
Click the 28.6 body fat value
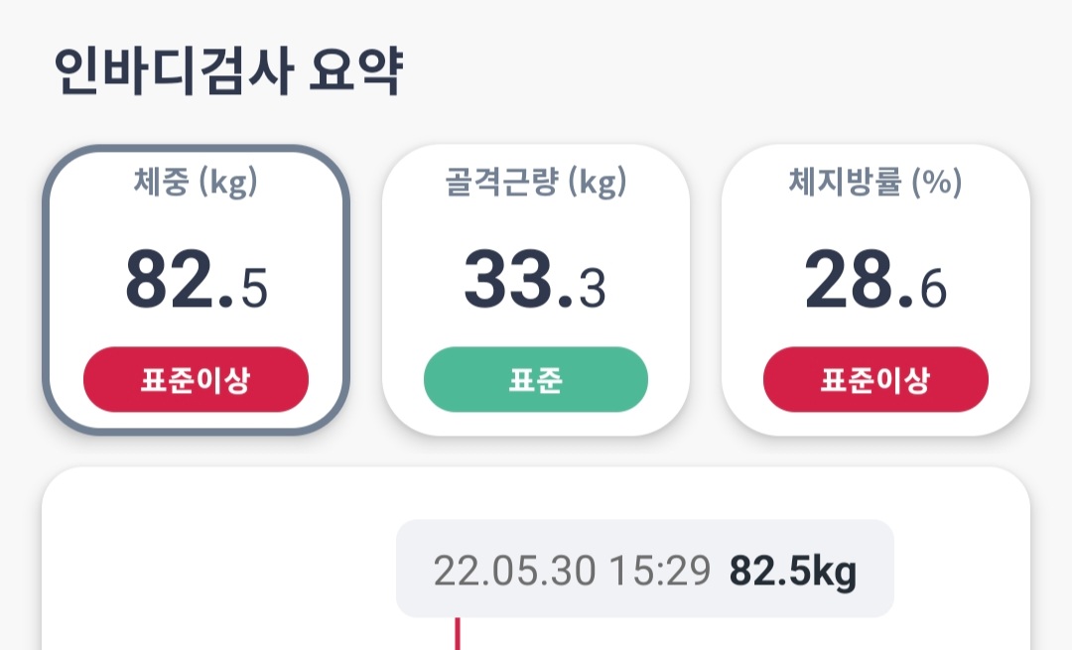pyautogui.click(x=875, y=281)
